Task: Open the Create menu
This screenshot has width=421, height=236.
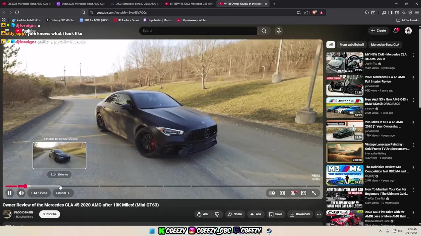Action: click(378, 31)
